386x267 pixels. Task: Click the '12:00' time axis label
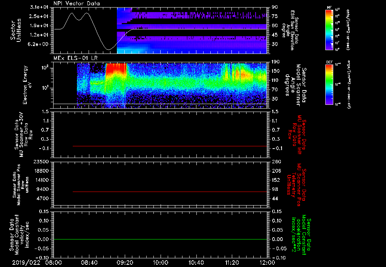pyautogui.click(x=268, y=262)
